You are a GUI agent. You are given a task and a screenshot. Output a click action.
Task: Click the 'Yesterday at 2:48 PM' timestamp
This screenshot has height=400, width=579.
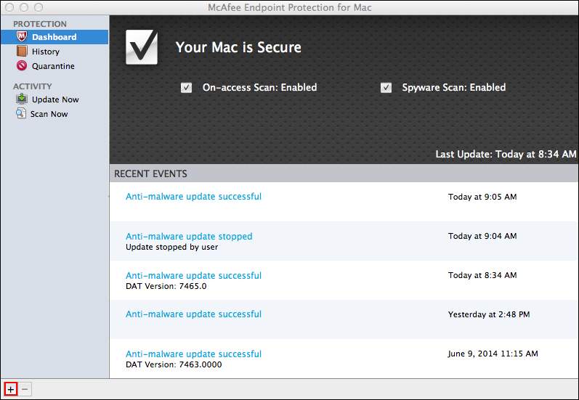[x=489, y=314]
